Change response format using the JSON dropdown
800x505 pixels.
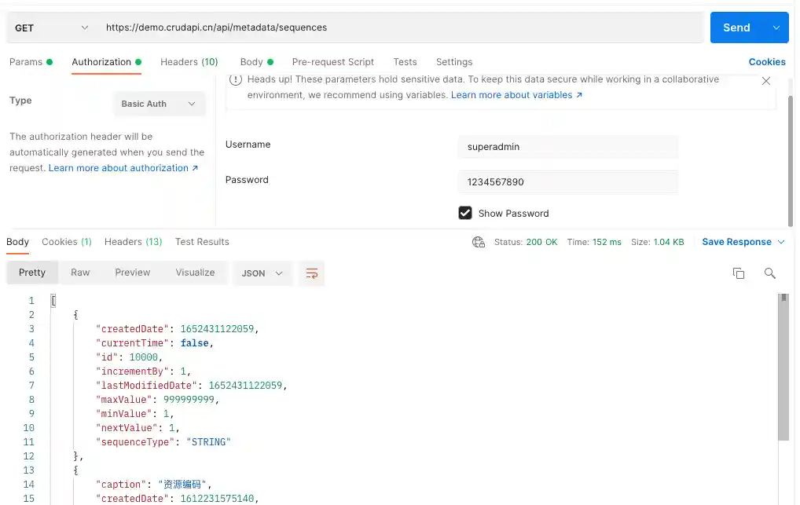pyautogui.click(x=259, y=273)
